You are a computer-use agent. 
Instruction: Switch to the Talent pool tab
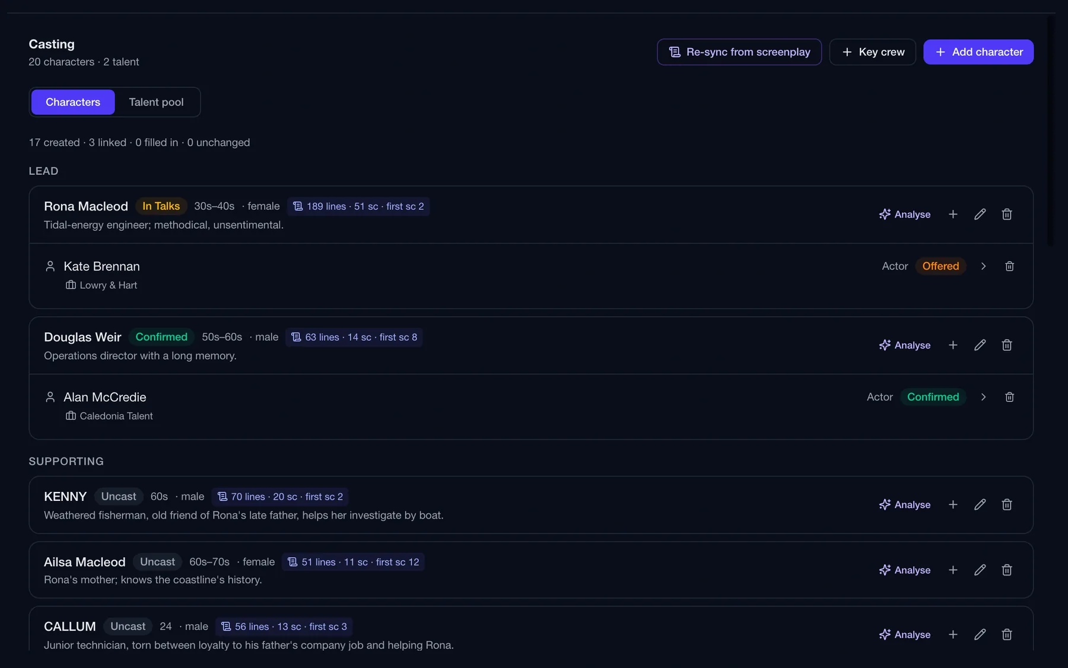156,102
